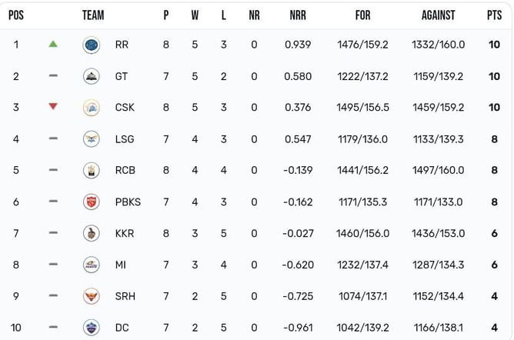Click the SRH team logo
Viewport: 514px width, 340px height.
click(x=91, y=296)
